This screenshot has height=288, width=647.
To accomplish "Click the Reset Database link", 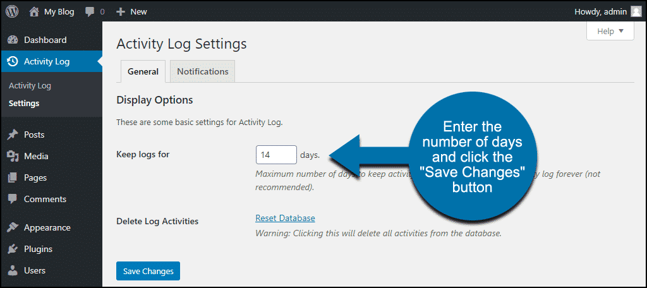I will 285,218.
